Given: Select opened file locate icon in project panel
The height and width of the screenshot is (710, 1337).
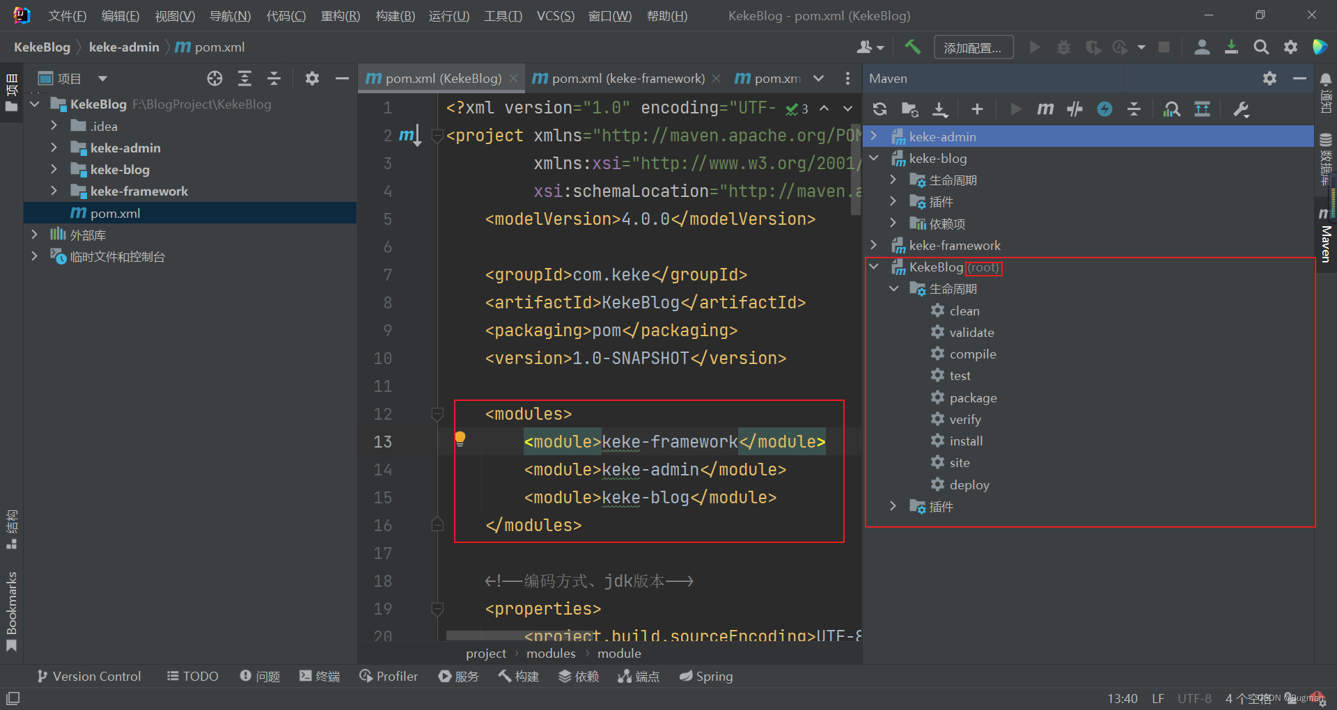Looking at the screenshot, I should click(x=215, y=79).
